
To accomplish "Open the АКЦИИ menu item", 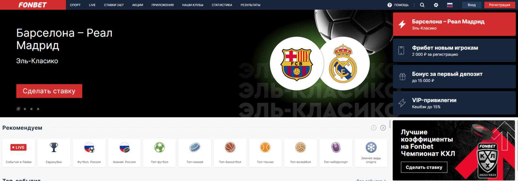I will point(138,5).
